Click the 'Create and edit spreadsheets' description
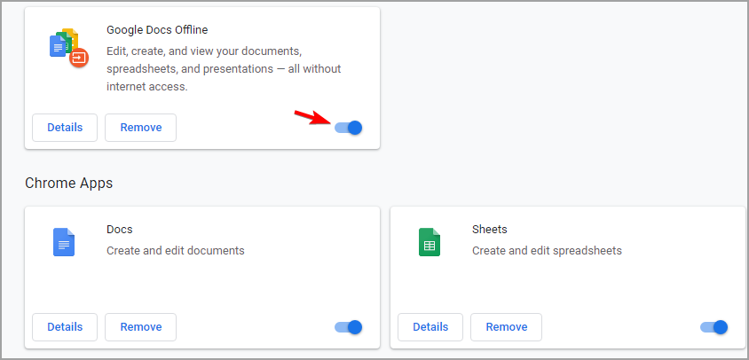 [x=547, y=250]
